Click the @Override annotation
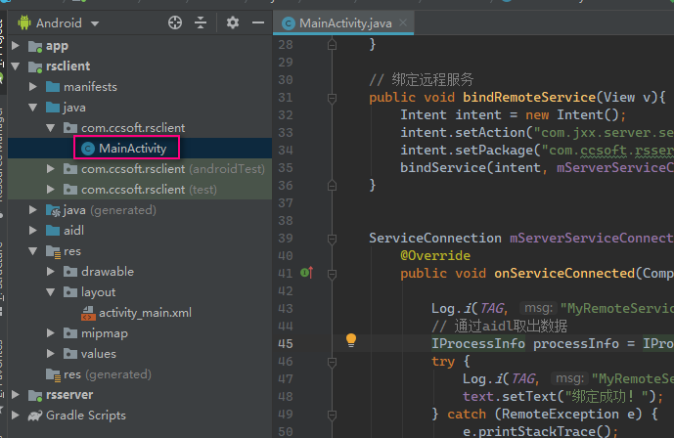 435,256
